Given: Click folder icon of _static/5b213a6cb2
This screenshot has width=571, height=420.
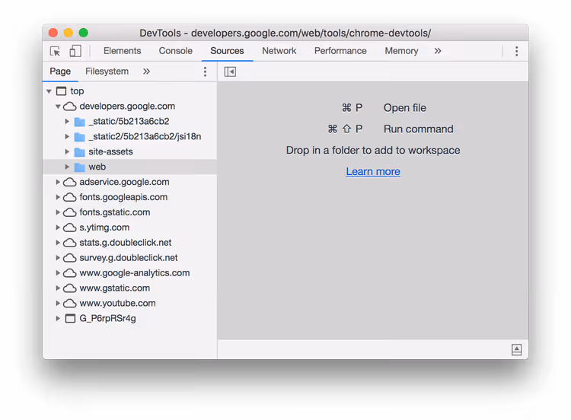Looking at the screenshot, I should (x=79, y=122).
